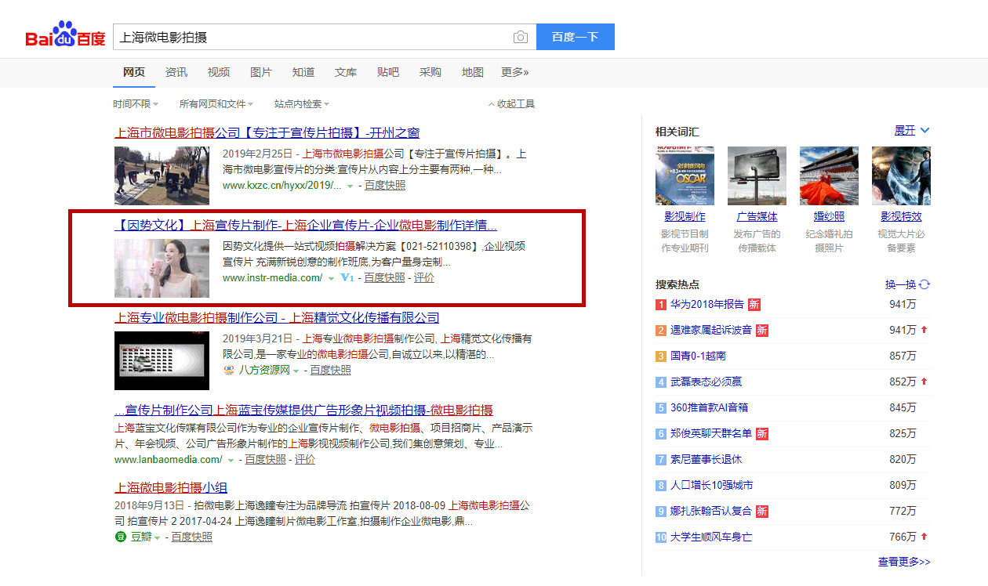This screenshot has width=988, height=586.
Task: Expand dropdown arrow after www.lanbaomedia.com URL
Action: pos(231,460)
